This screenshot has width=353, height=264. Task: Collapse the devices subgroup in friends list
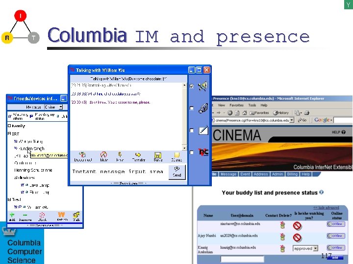pyautogui.click(x=16, y=177)
